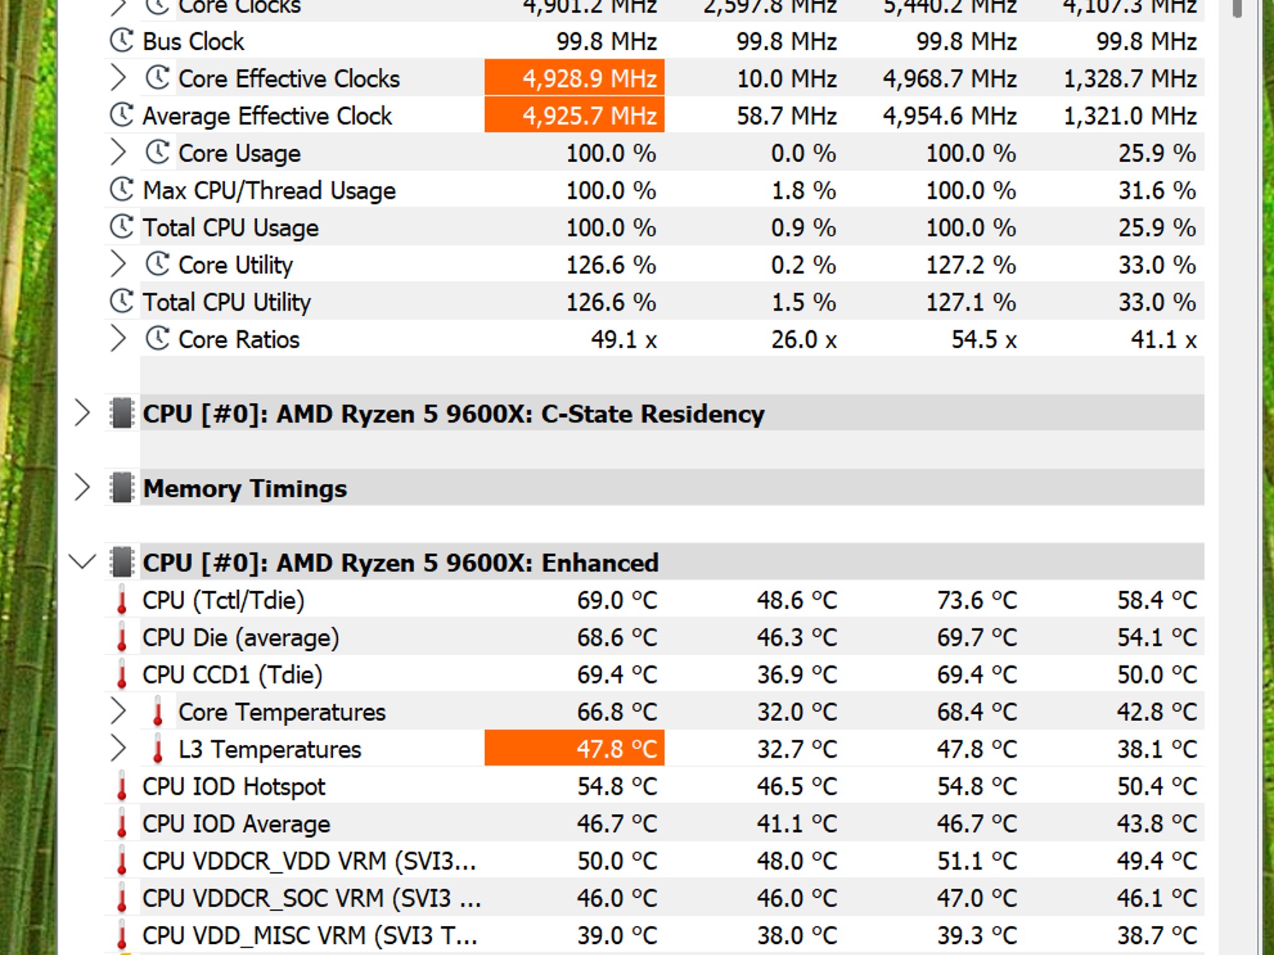The width and height of the screenshot is (1274, 955).
Task: Expand the Core Effective Clocks row
Action: click(x=118, y=78)
